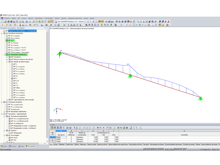Select Padrão cell in table row 1
220x165 pixels.
(x=61, y=137)
